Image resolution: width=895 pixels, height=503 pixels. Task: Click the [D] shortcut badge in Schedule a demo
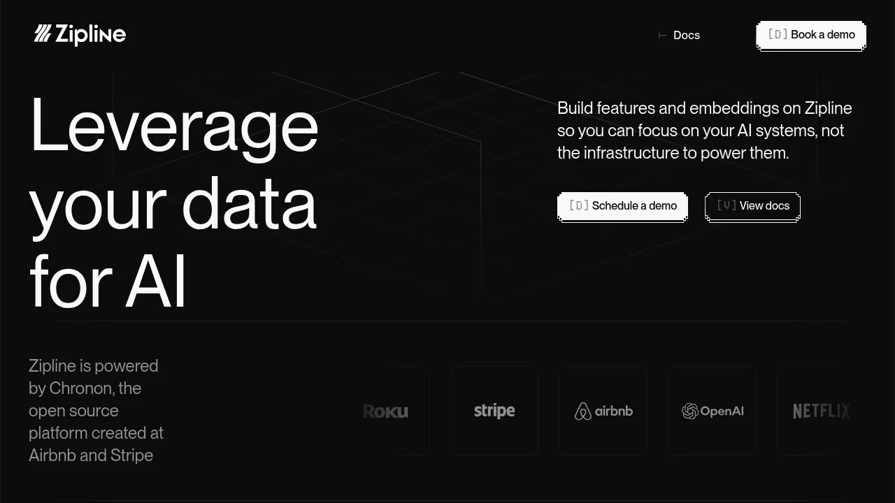[x=579, y=205]
